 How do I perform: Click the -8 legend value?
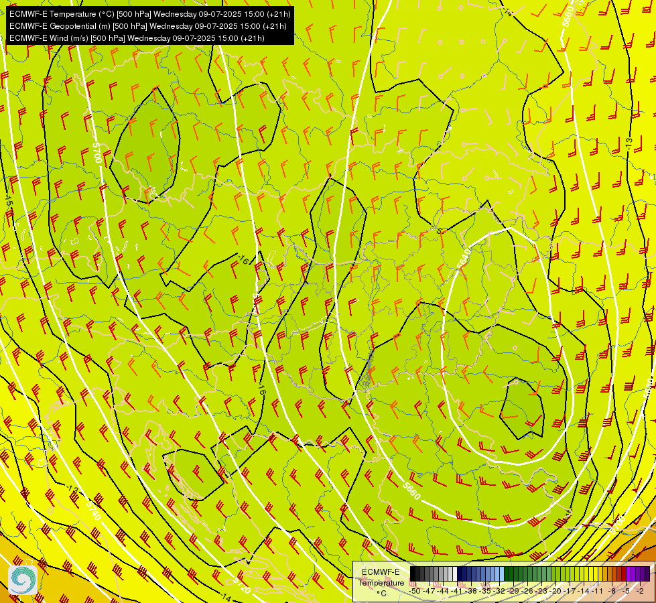[x=612, y=591]
